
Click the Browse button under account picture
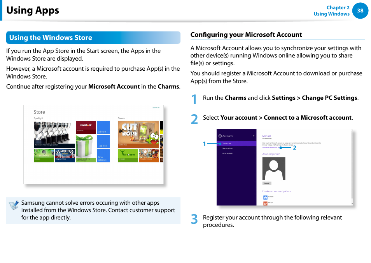coord(267,183)
